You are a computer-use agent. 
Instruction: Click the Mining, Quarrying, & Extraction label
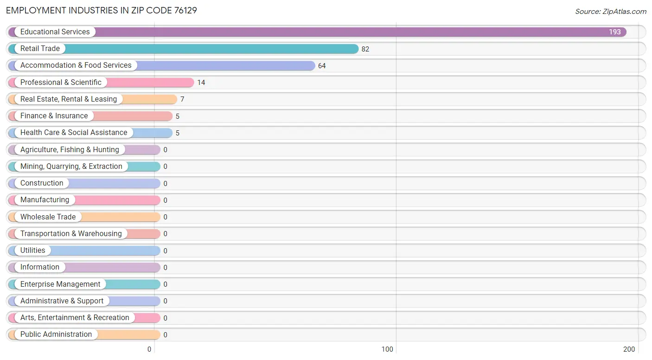tap(71, 167)
